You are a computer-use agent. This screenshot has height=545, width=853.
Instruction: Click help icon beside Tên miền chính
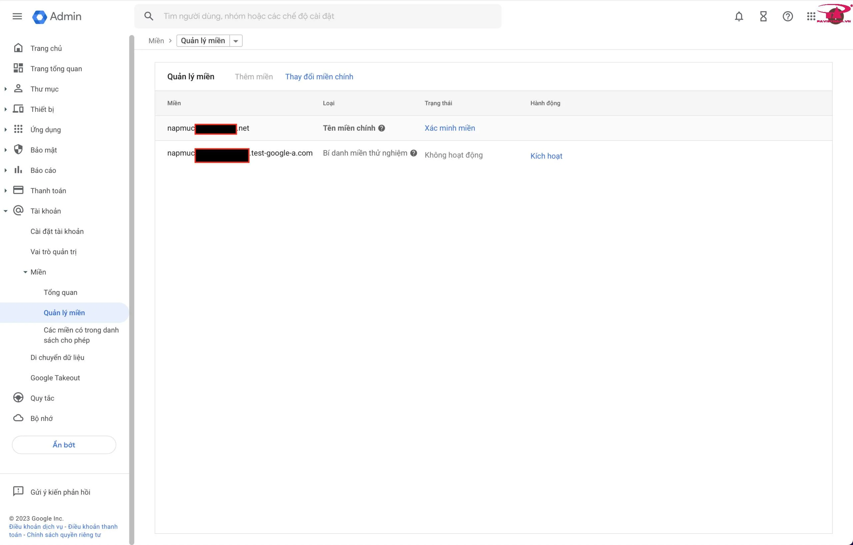coord(382,128)
